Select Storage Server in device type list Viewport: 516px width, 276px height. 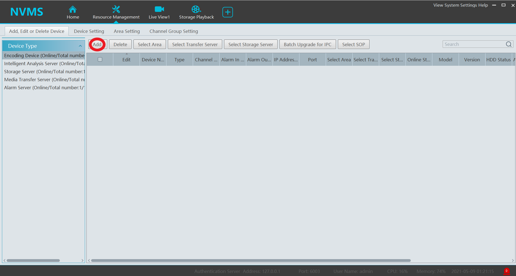click(44, 72)
